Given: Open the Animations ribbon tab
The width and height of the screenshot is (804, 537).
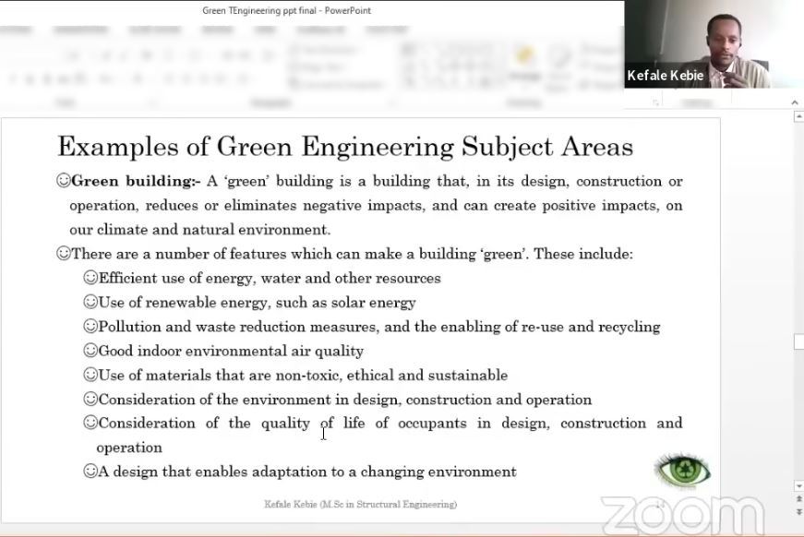Looking at the screenshot, I should [x=80, y=30].
